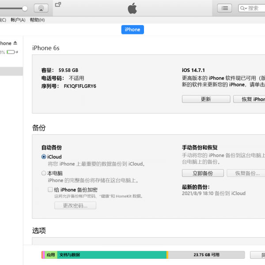This screenshot has height=265, width=265.
Task: Click the 恢复备份... button
Action: pos(246,173)
